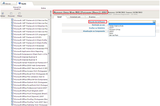Switch to the Eventos tab
Viewport: 160px width, 106px height.
[x=92, y=17]
